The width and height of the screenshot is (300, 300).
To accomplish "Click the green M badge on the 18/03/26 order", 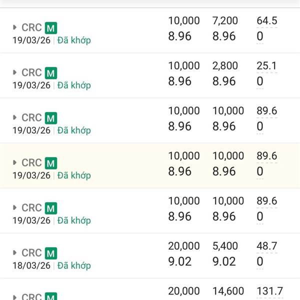I will point(51,253).
